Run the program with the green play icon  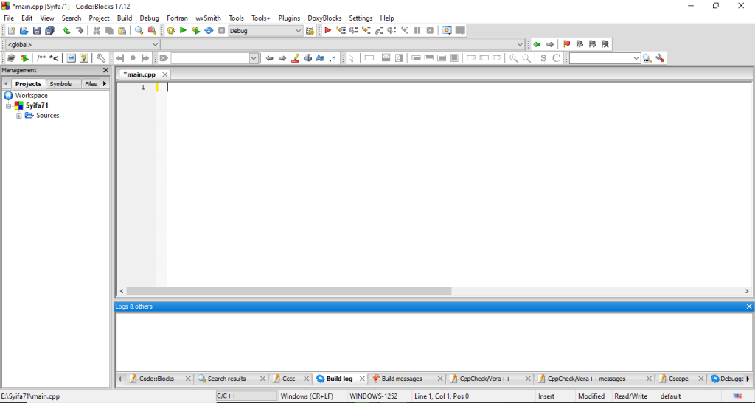[183, 31]
